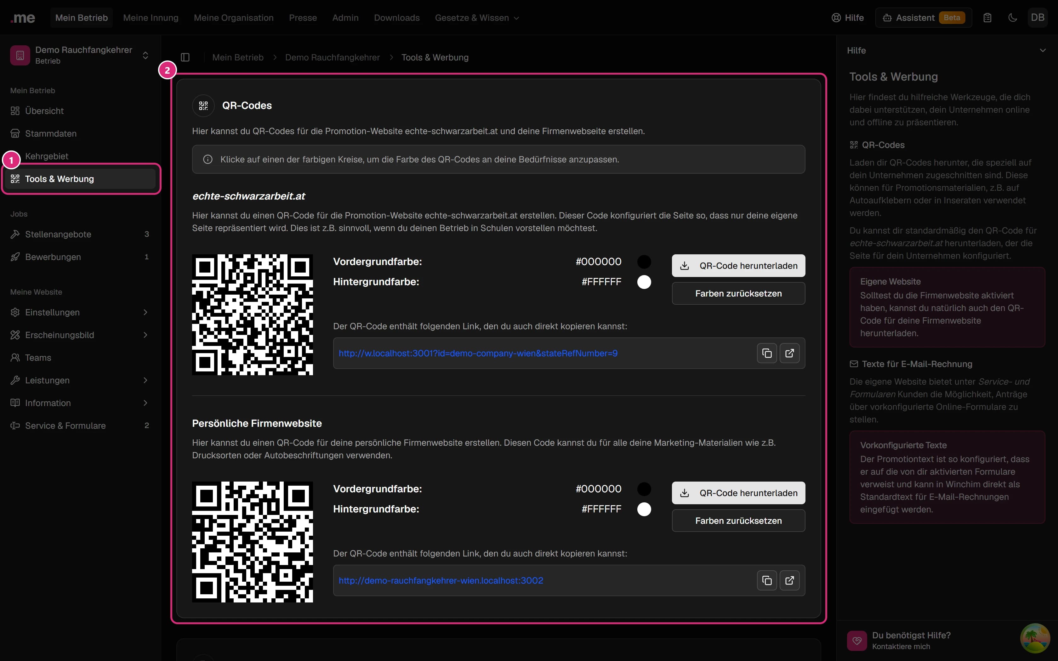Toggle the sidebar panel icon beside the breadcrumb

[x=185, y=57]
